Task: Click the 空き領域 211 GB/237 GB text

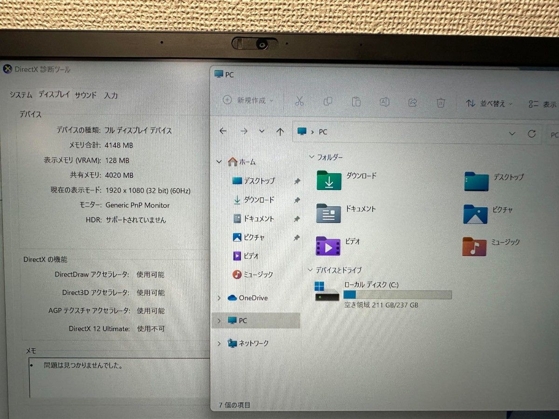Action: point(381,305)
